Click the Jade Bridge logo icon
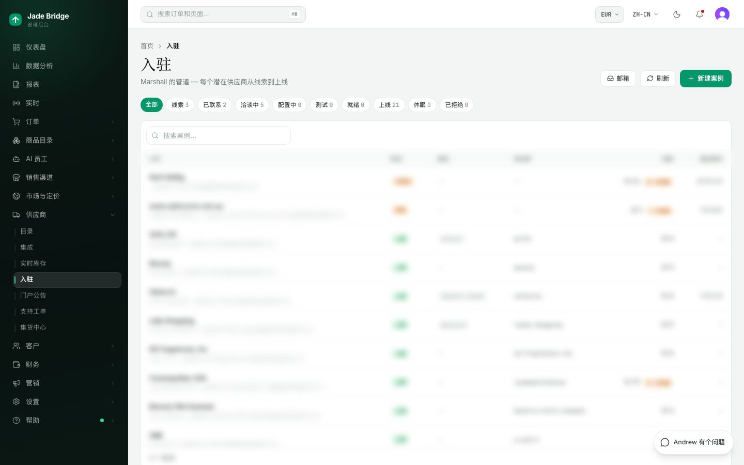Viewport: 744px width, 465px height. click(x=16, y=20)
